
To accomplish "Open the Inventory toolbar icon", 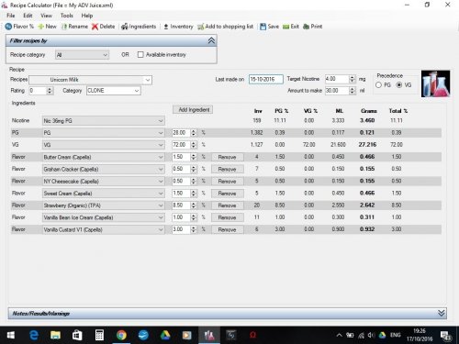I will click(166, 27).
